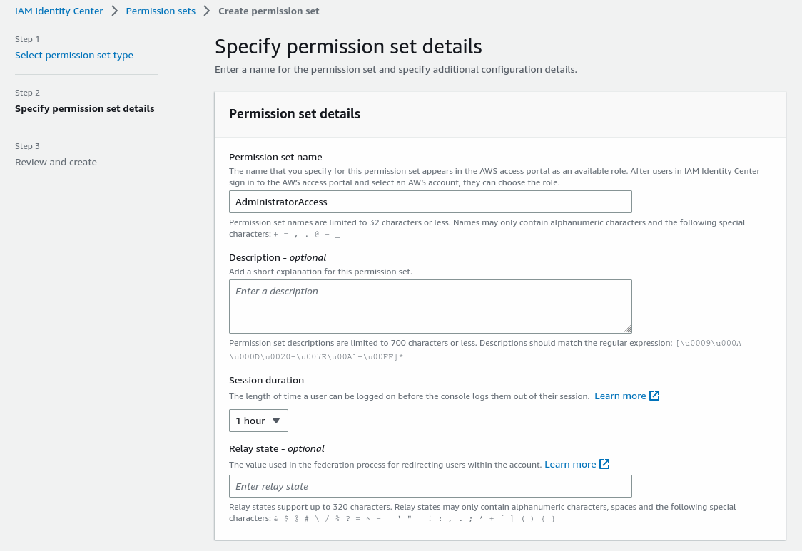802x551 pixels.
Task: Return to Select permission set type step
Action: pos(73,55)
